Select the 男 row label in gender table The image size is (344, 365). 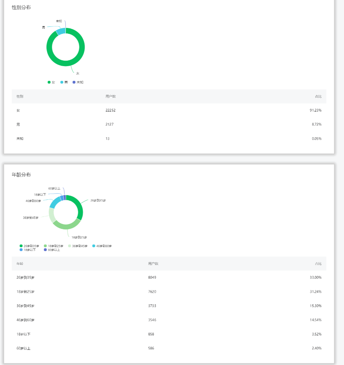(18, 124)
